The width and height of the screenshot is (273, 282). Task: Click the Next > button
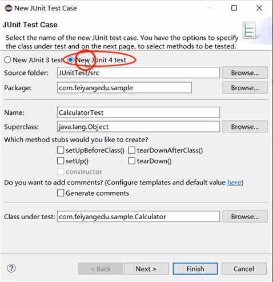point(146,269)
